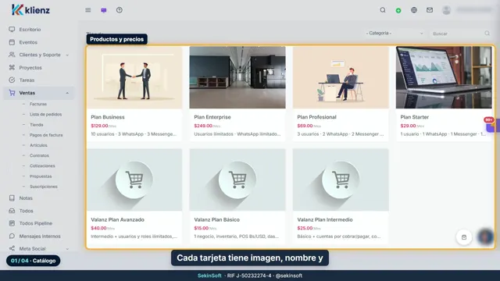
Task: Click the purple chat bubble icon
Action: [104, 10]
